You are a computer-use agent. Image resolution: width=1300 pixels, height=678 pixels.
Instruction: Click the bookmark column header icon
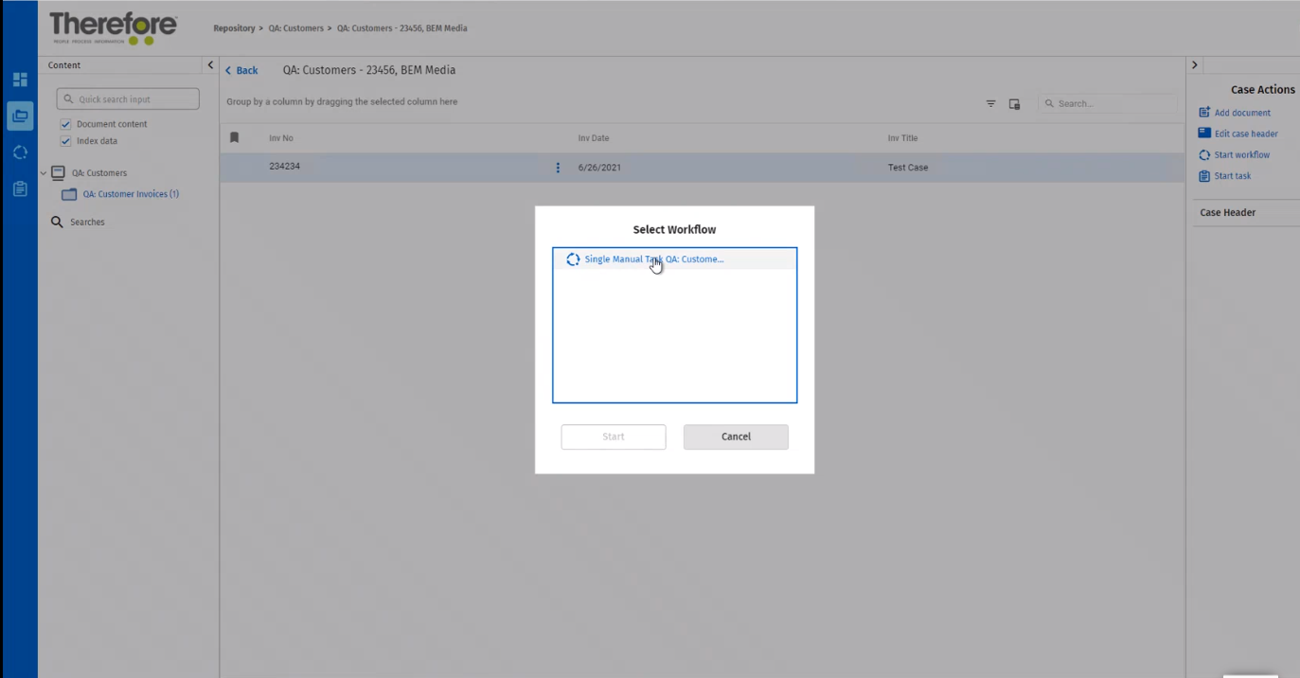[235, 138]
